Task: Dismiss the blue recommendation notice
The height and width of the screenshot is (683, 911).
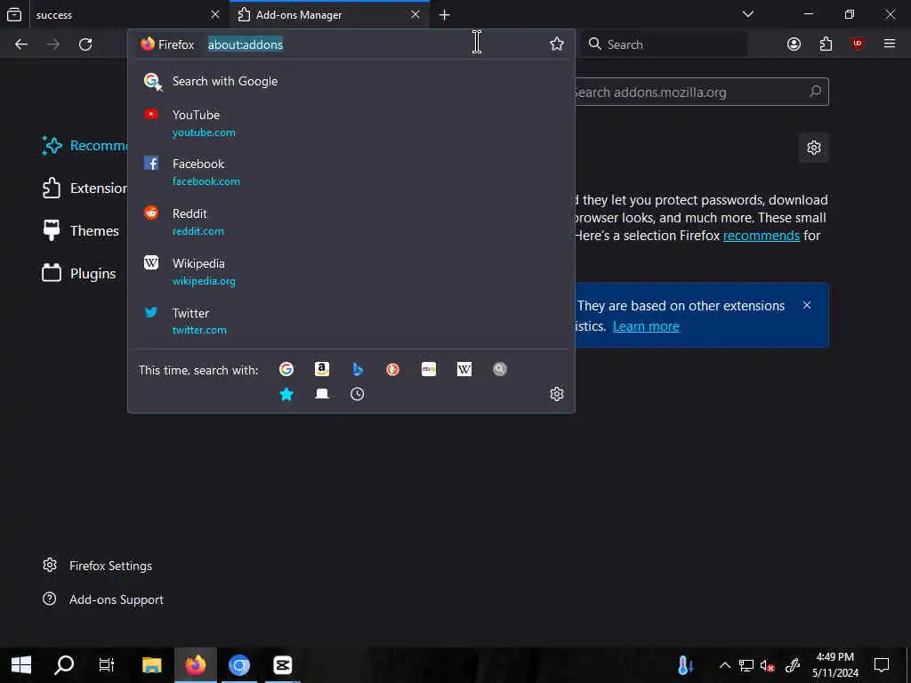Action: click(x=807, y=306)
